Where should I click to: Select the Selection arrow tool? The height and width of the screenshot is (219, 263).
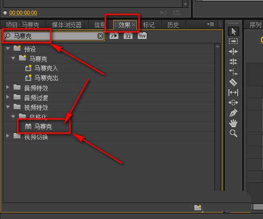(x=233, y=31)
